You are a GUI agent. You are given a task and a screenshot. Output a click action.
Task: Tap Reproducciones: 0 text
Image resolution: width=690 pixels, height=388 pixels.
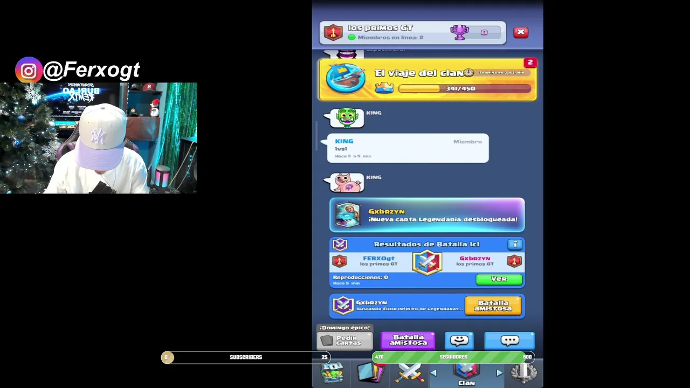[x=360, y=278]
